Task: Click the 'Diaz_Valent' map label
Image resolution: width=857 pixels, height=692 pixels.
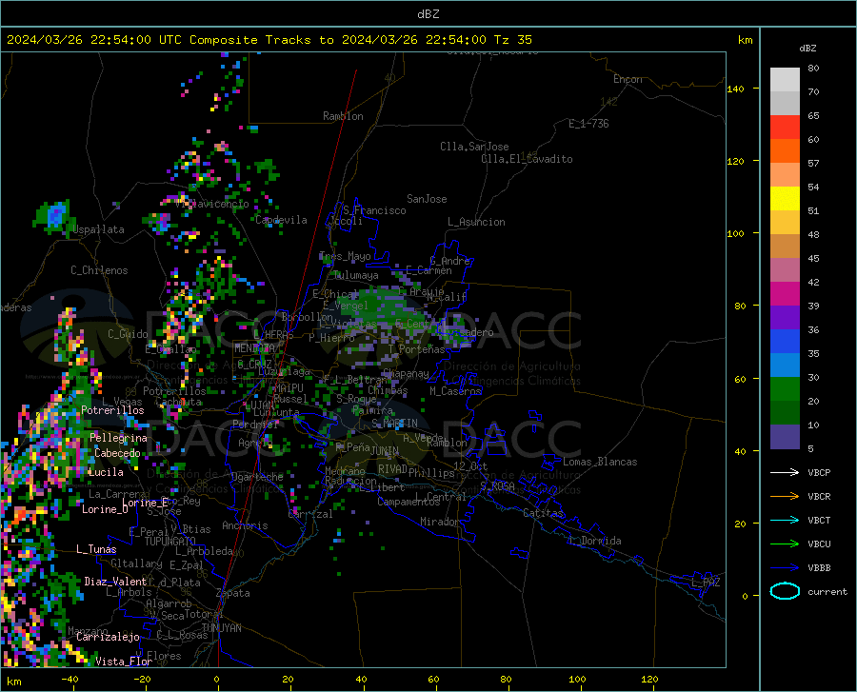Action: 115,582
